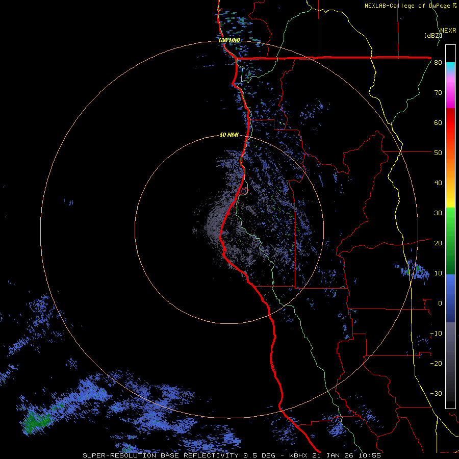Click the 40 value on the dBZ scale

coord(438,183)
